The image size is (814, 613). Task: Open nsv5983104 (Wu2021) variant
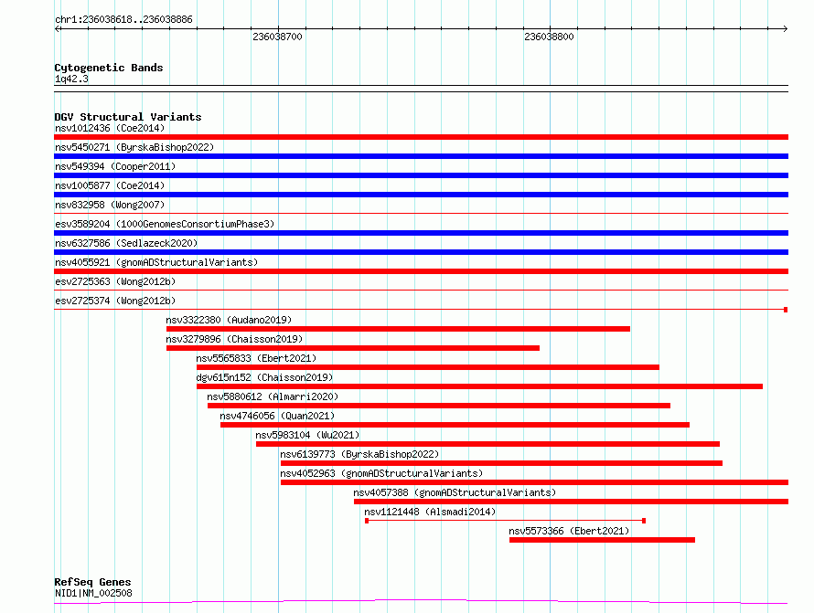click(x=307, y=435)
